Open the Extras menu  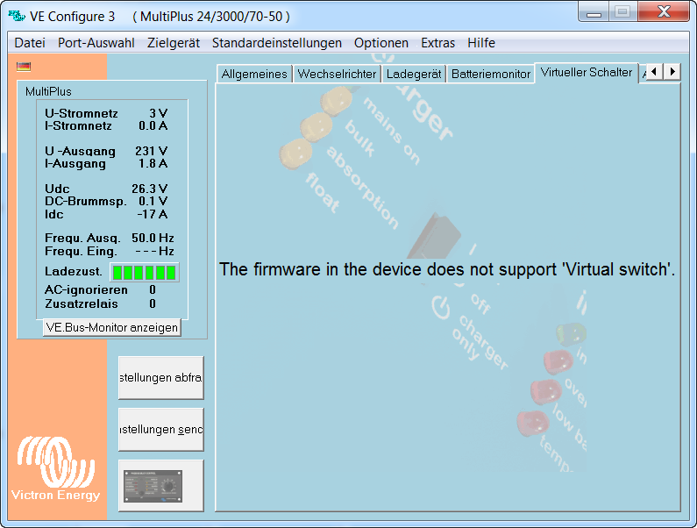(438, 43)
